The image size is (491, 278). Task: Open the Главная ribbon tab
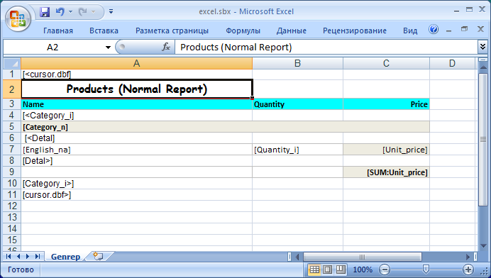point(58,30)
